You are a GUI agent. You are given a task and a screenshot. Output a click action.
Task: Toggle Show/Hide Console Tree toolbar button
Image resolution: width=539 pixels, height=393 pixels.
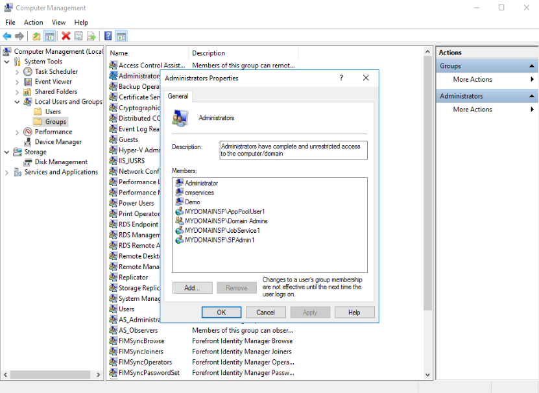49,36
